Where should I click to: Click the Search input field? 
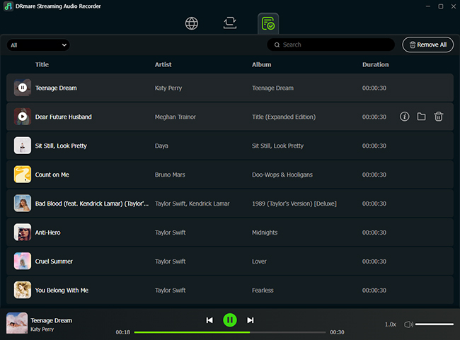point(330,45)
